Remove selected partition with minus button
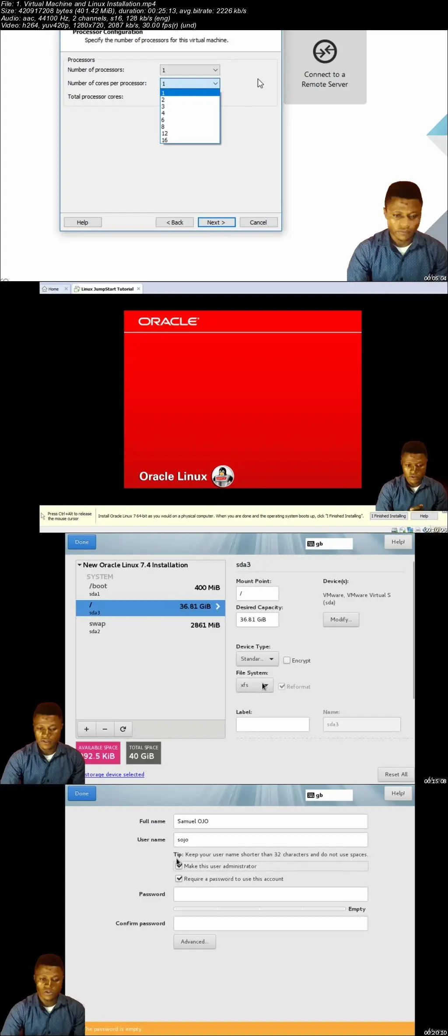 (105, 729)
